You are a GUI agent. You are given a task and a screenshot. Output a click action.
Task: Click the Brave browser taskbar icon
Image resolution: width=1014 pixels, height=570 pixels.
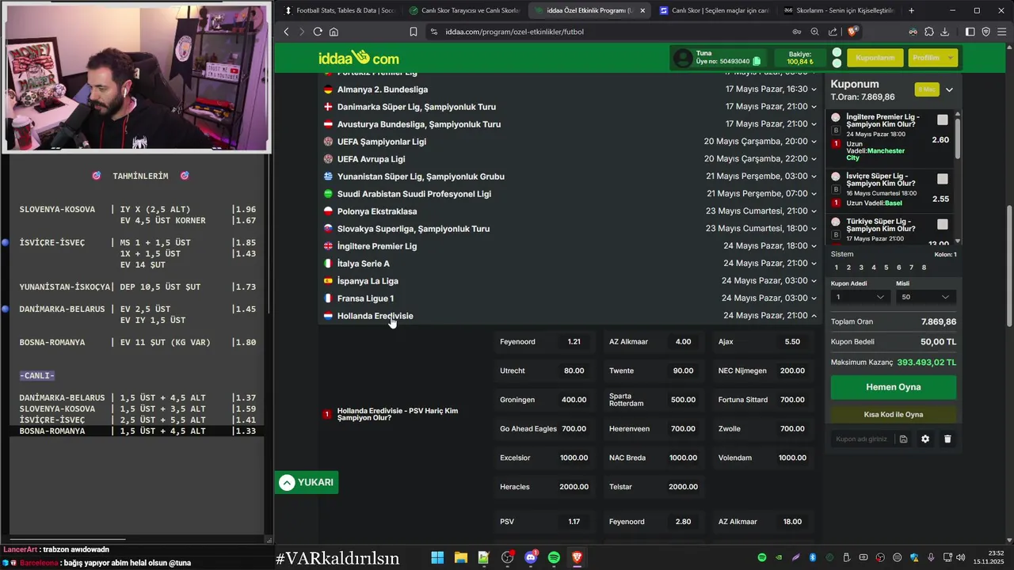[x=578, y=557]
